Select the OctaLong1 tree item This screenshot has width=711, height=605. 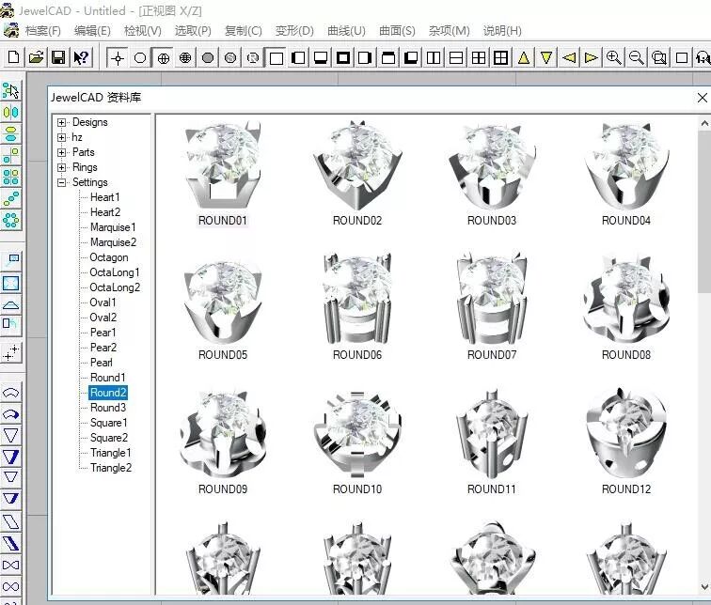coord(115,272)
